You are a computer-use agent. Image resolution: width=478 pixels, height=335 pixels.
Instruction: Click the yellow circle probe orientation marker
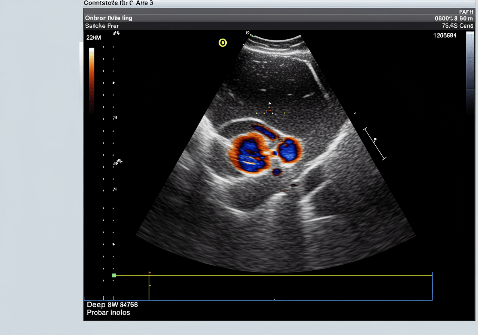click(x=223, y=43)
